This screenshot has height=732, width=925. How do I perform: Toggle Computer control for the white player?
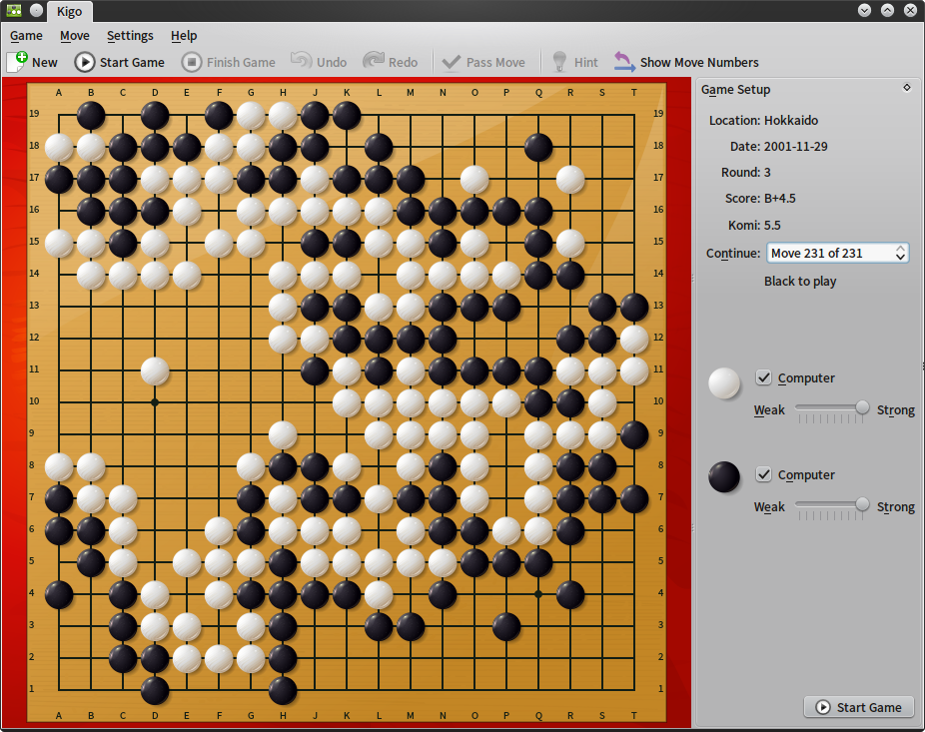coord(764,377)
